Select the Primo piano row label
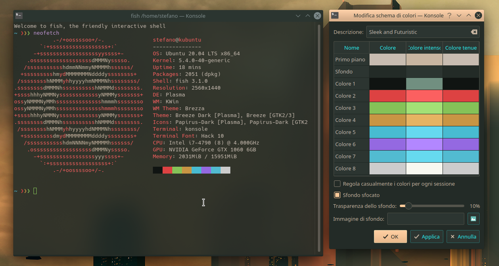 tap(350, 59)
